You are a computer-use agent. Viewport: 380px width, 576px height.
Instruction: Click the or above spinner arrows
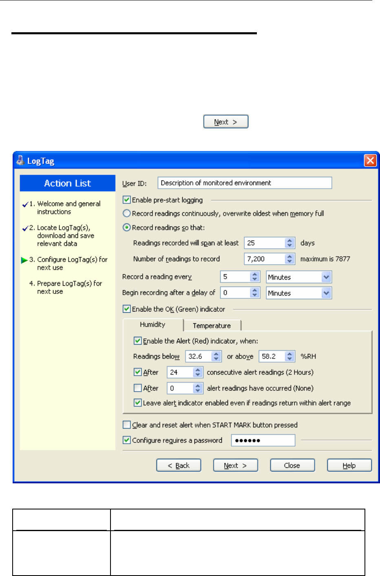tap(290, 356)
